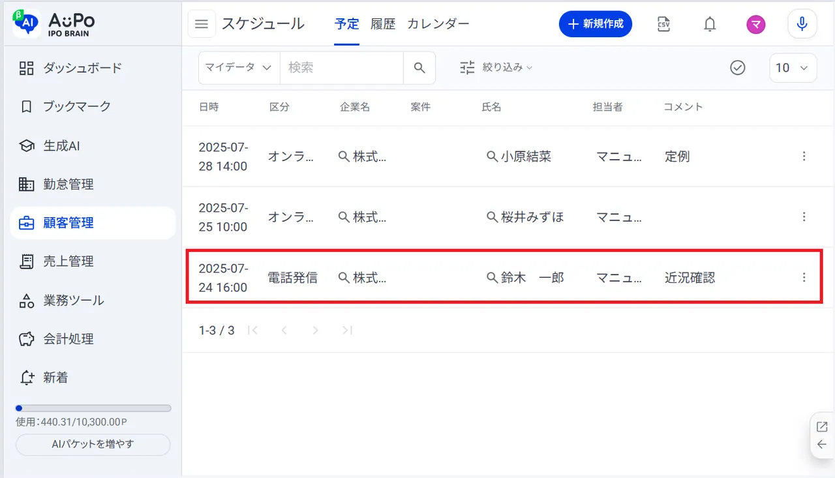Click the CSV export icon
The height and width of the screenshot is (478, 835).
pyautogui.click(x=663, y=24)
